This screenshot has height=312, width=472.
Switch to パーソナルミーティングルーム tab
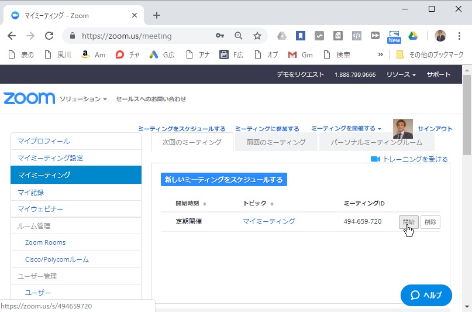[x=377, y=142]
